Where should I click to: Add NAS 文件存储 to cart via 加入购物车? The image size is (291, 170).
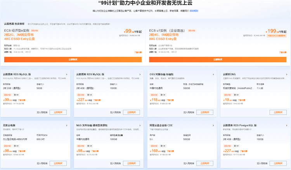click(x=116, y=163)
